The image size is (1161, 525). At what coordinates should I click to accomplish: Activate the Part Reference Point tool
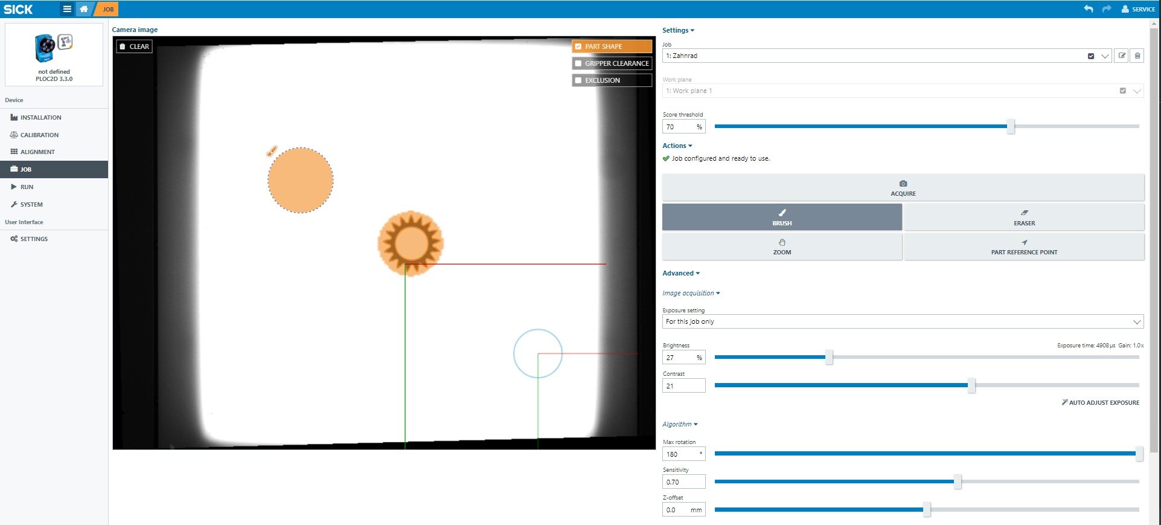1023,246
